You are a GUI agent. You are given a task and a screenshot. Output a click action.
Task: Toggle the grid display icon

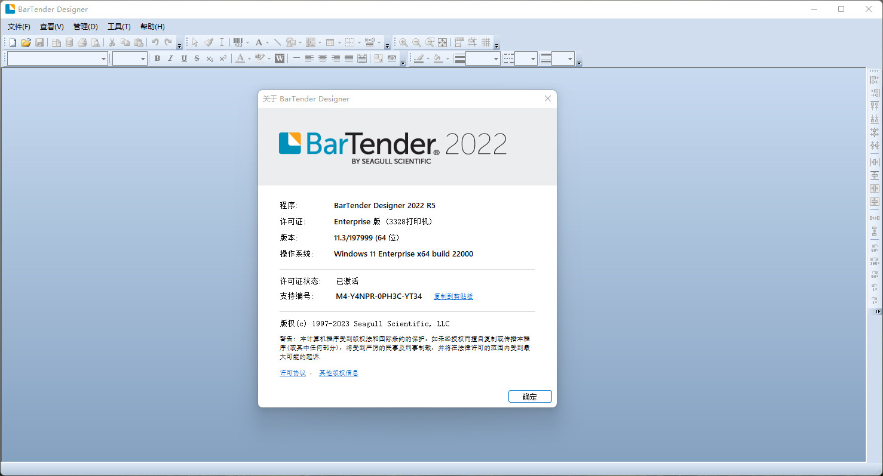pos(486,42)
